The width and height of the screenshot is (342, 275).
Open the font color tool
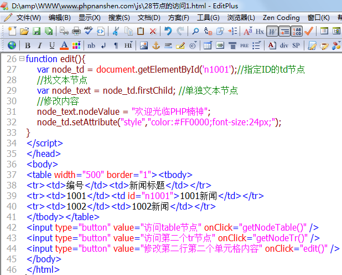64,45
